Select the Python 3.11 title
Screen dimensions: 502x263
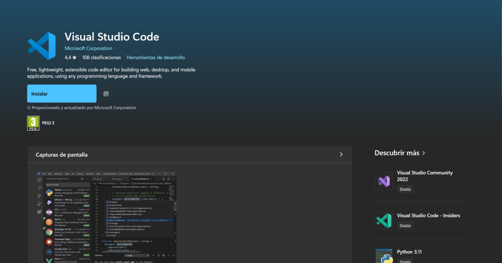(x=409, y=252)
